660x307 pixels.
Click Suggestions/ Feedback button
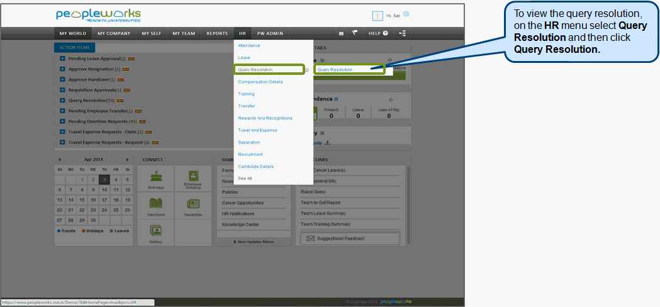click(350, 238)
